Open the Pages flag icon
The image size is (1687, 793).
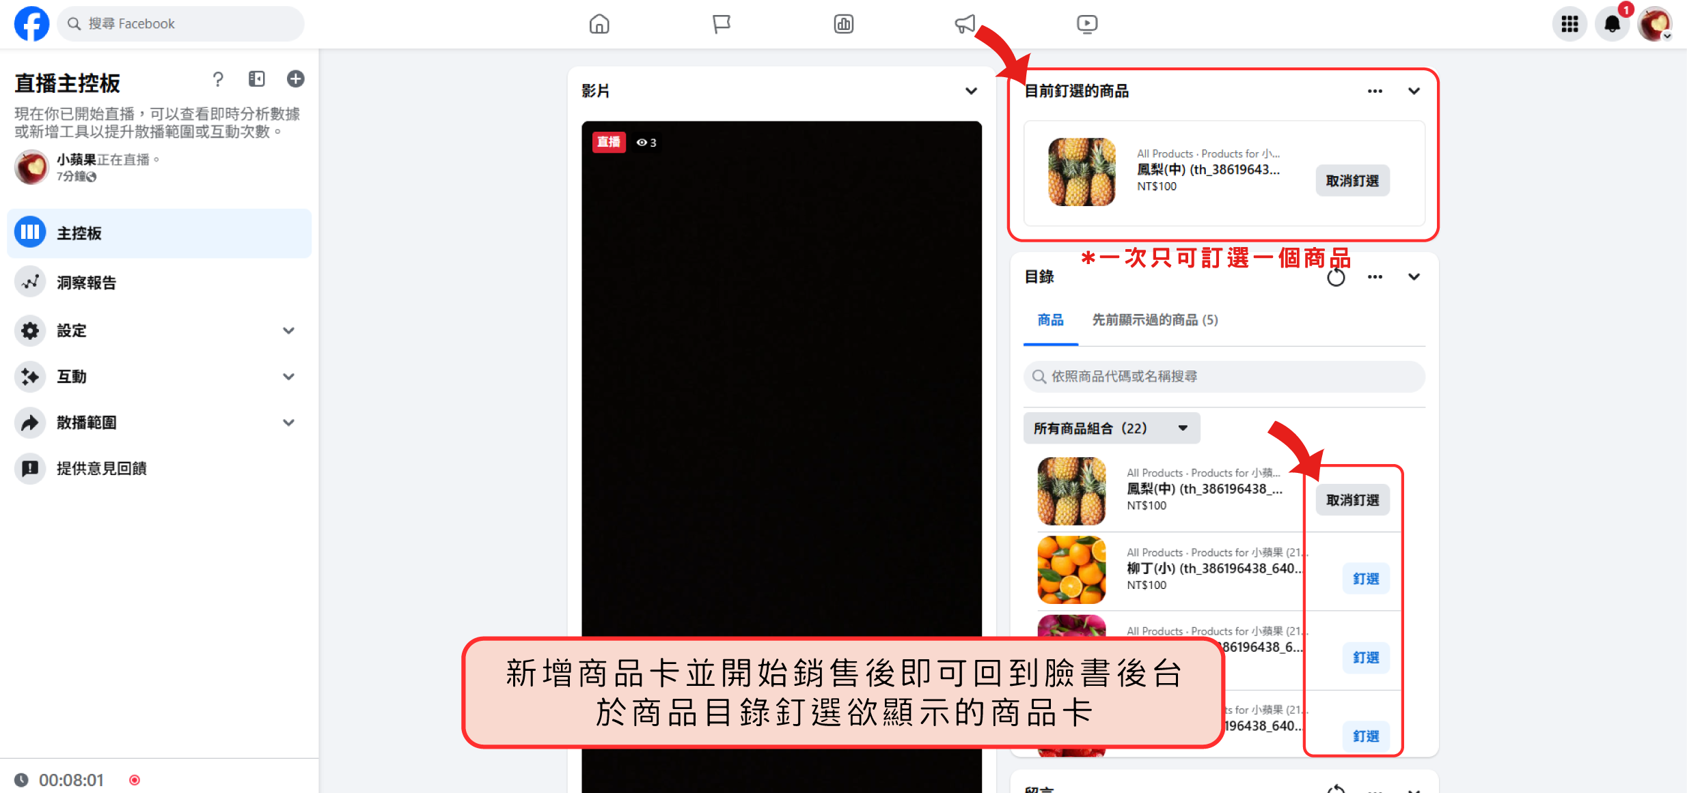[721, 24]
